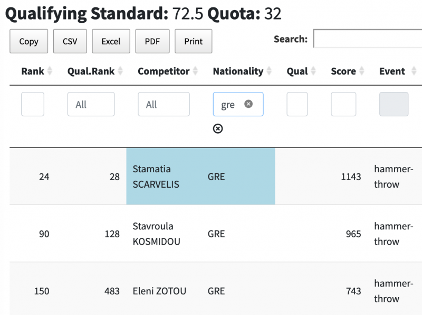Open the Event filter box

(394, 104)
